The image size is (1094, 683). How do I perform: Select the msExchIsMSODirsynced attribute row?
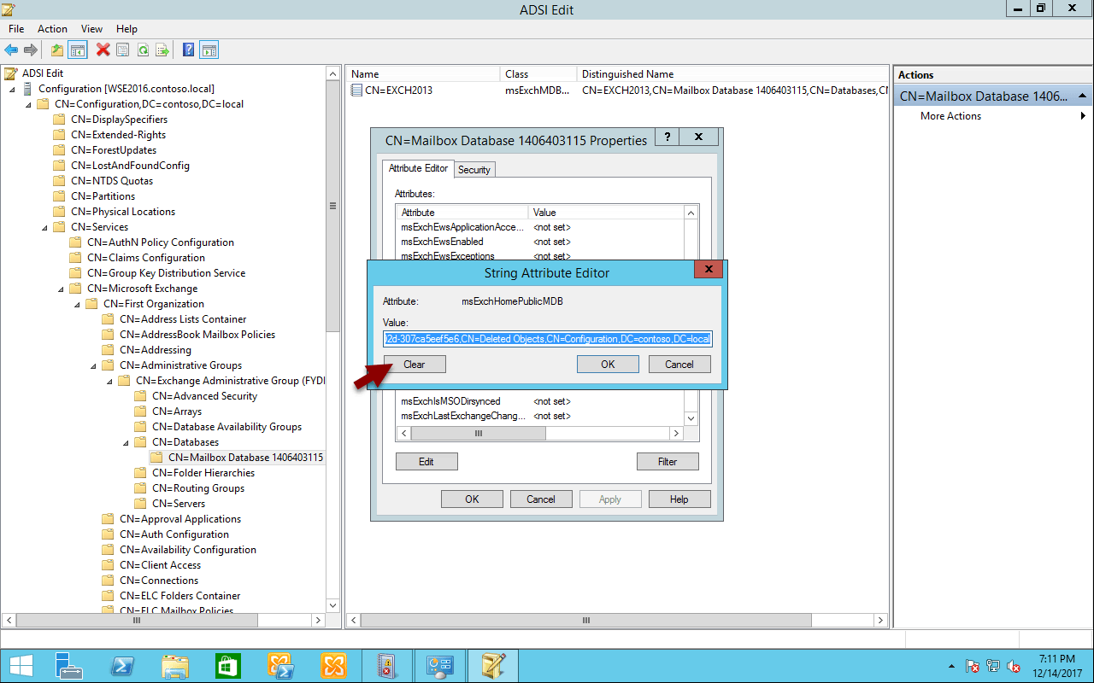pos(540,401)
